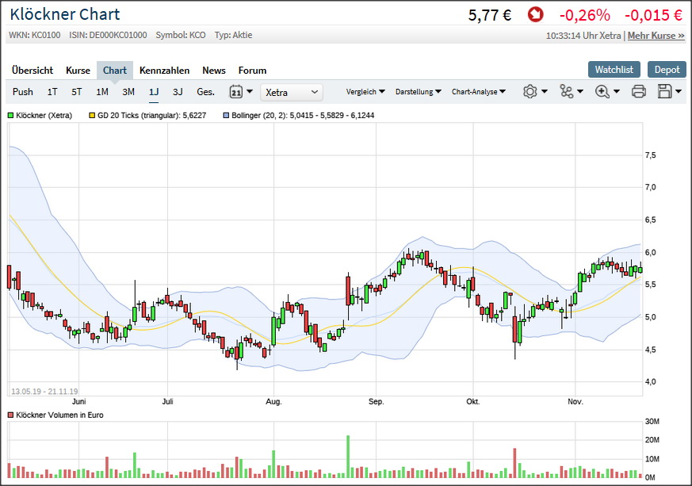The height and width of the screenshot is (486, 692).
Task: Click the -0,26% change value
Action: pyautogui.click(x=584, y=15)
